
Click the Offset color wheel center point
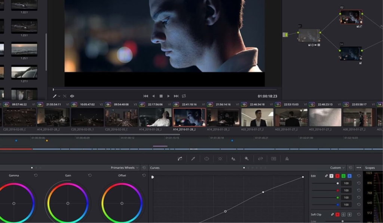pyautogui.click(x=122, y=203)
